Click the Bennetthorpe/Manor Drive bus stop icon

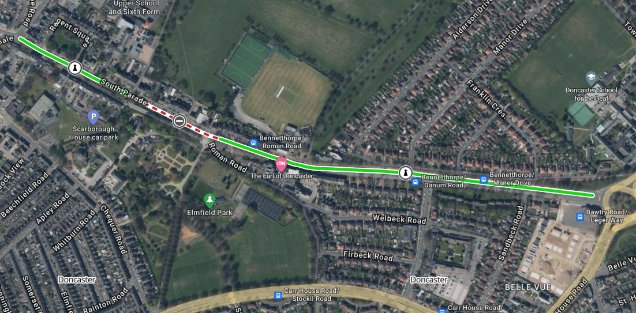point(484,179)
